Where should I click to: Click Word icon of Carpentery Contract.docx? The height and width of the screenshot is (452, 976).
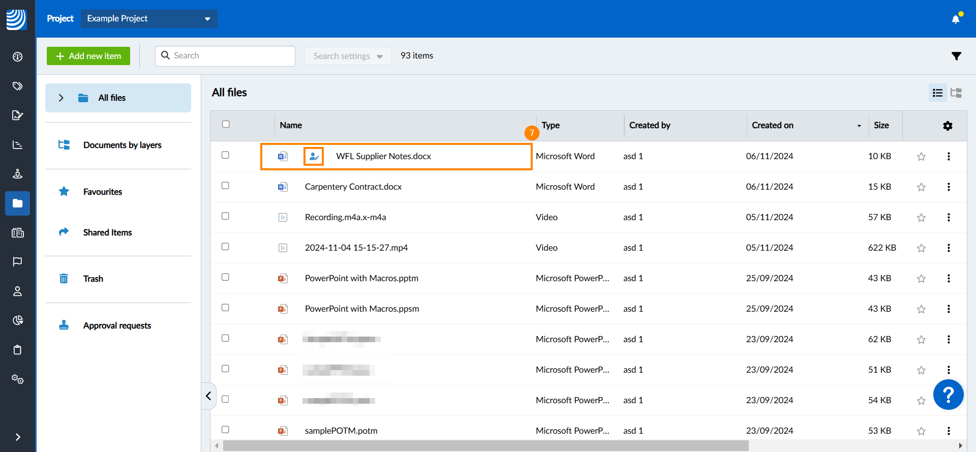[x=283, y=187]
